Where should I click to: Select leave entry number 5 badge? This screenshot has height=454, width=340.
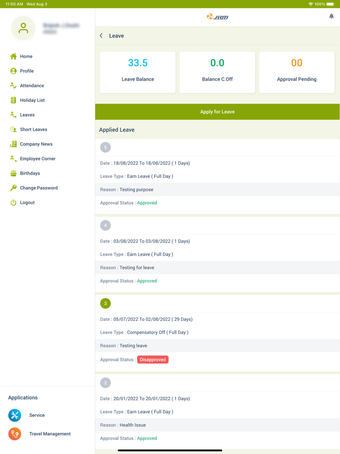(x=105, y=147)
